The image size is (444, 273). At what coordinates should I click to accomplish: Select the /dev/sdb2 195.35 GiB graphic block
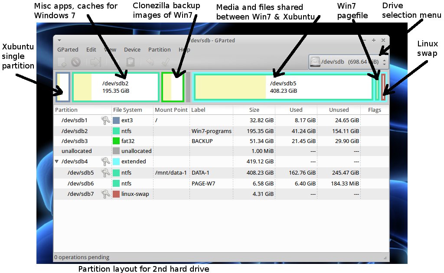click(x=116, y=87)
